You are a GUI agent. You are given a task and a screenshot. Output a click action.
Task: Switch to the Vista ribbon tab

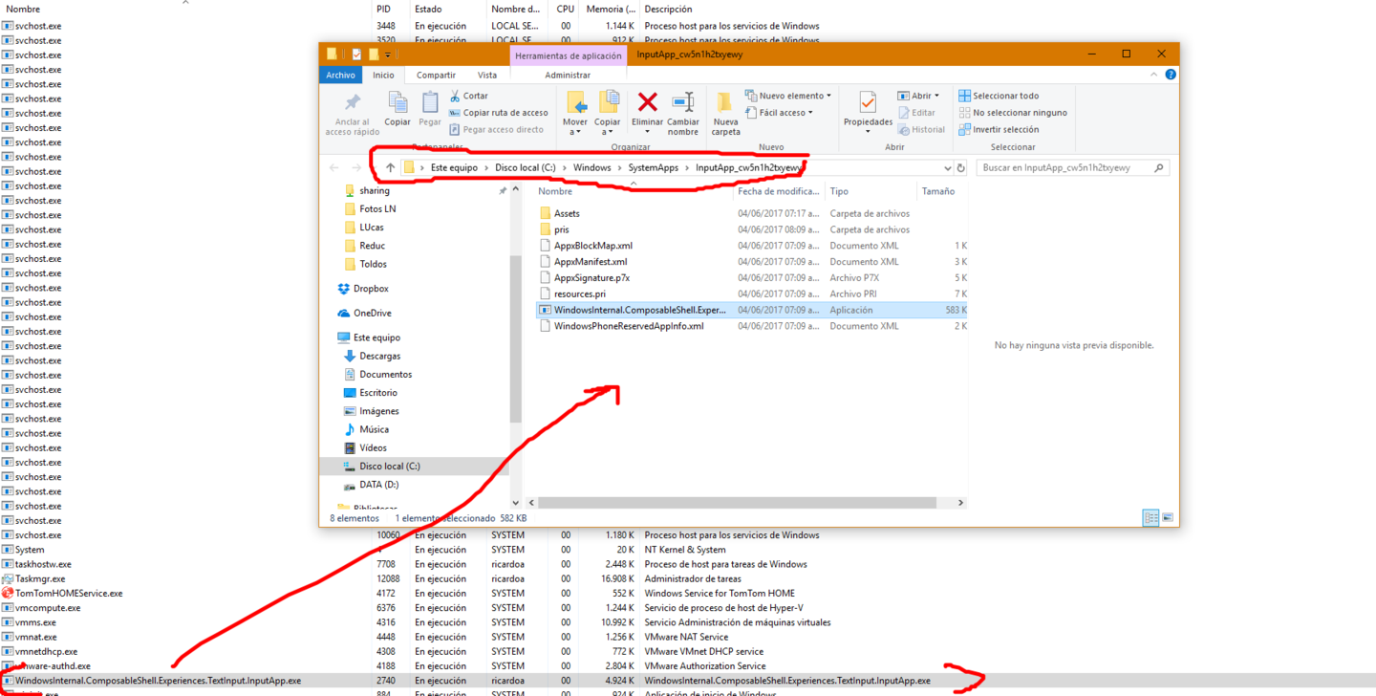[x=487, y=75]
